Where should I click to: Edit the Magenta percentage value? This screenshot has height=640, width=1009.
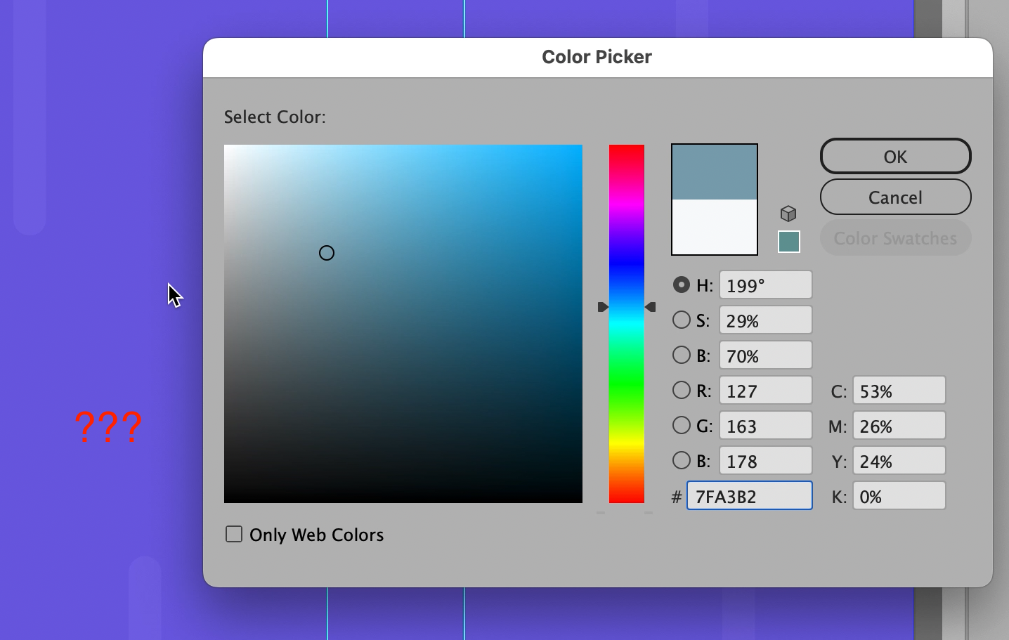point(899,425)
